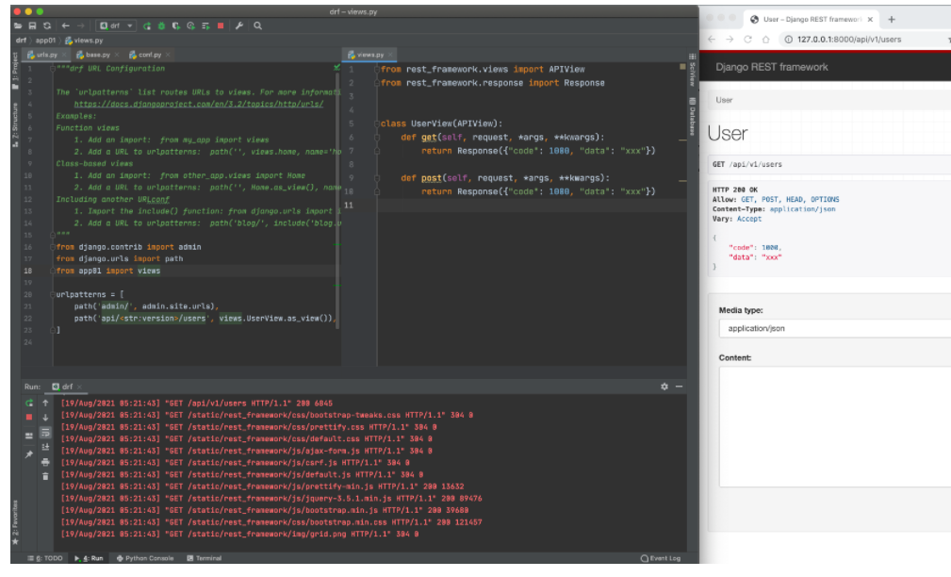Image resolution: width=951 pixels, height=577 pixels.
Task: Fold the get method at line 6
Action: [x=377, y=138]
